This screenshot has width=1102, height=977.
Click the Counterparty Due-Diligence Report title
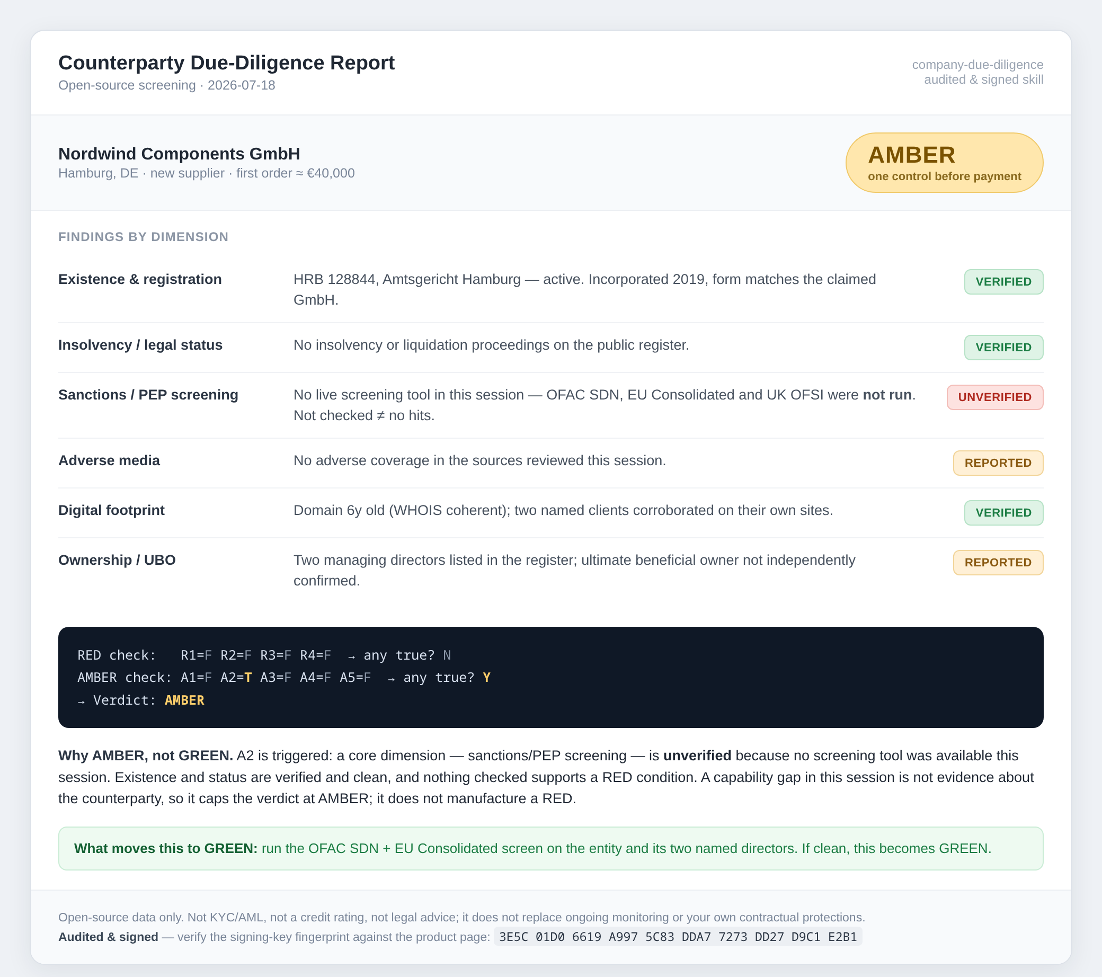point(226,63)
